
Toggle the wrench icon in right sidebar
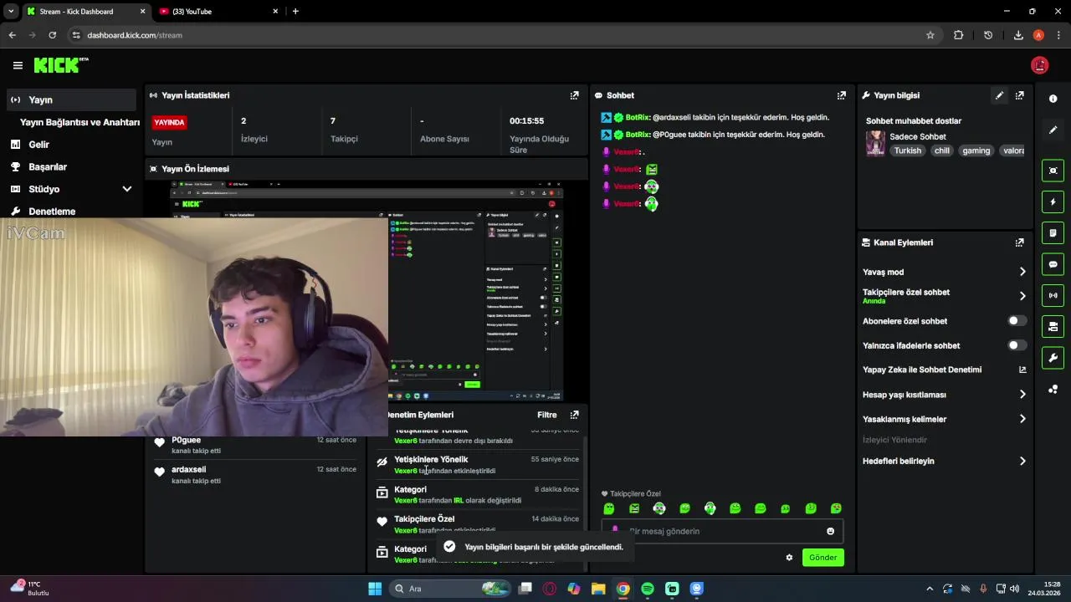pyautogui.click(x=1053, y=358)
